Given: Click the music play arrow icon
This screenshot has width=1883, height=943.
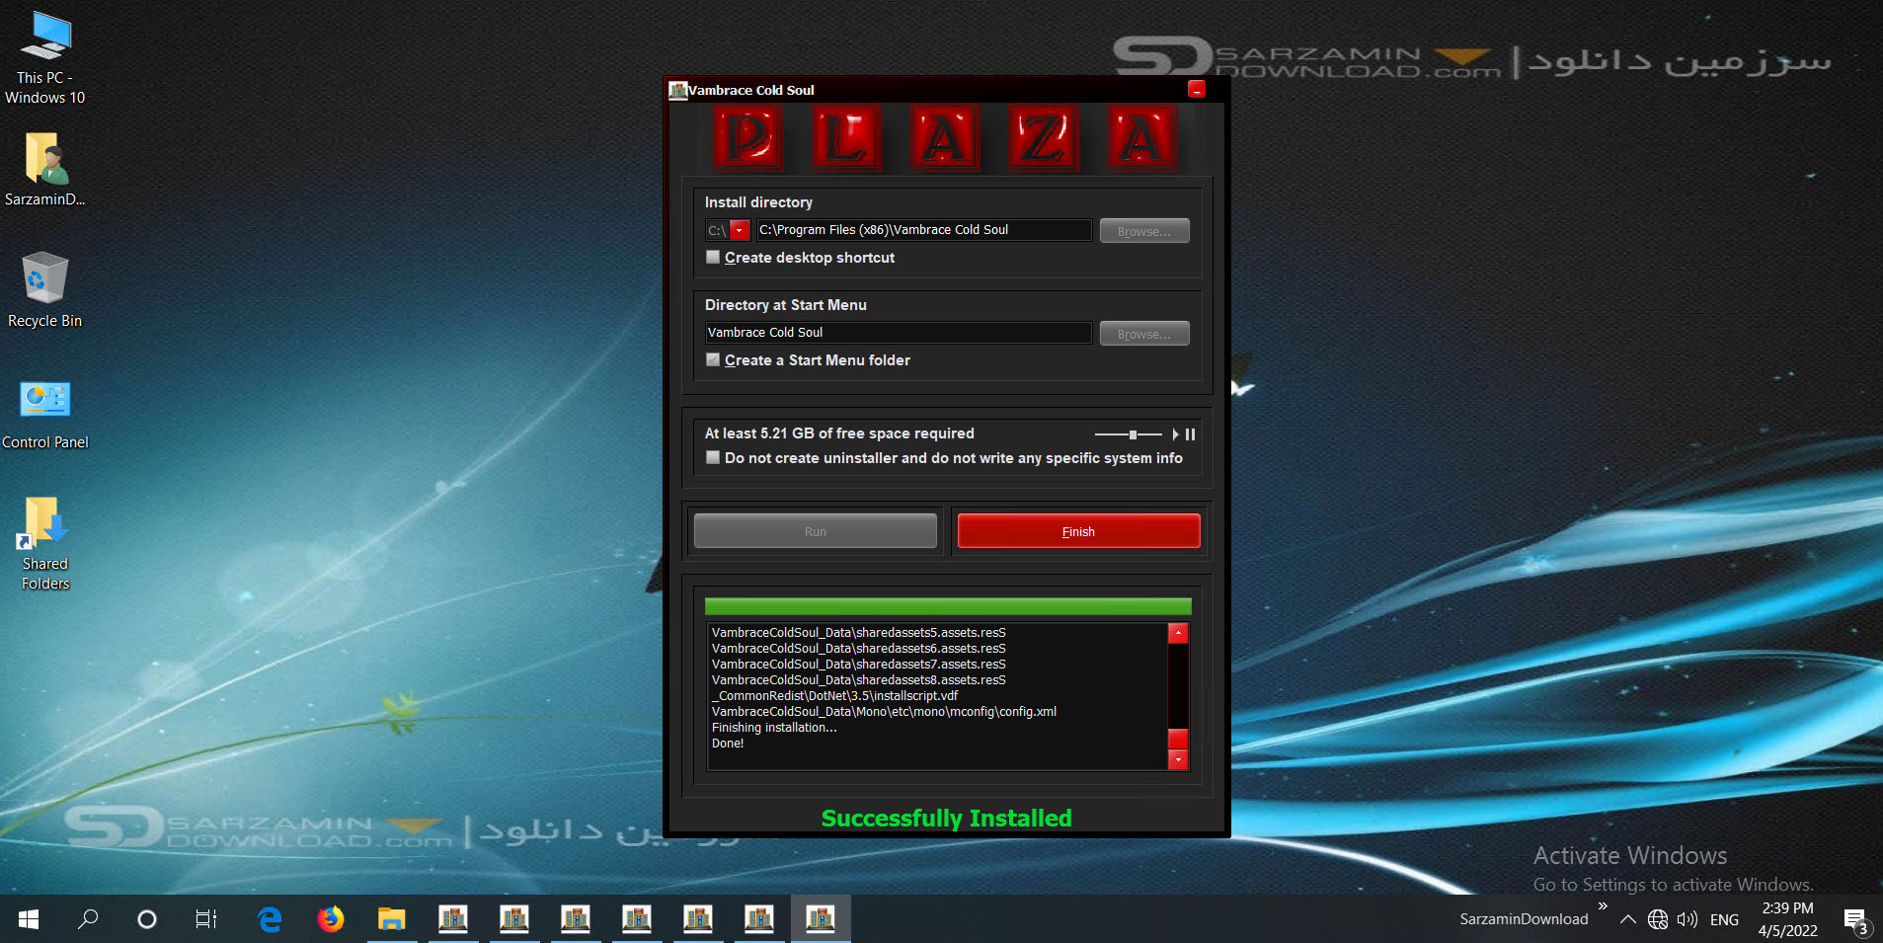Looking at the screenshot, I should pyautogui.click(x=1175, y=434).
